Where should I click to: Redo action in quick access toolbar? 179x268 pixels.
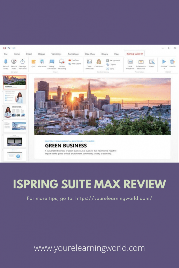pos(14,48)
